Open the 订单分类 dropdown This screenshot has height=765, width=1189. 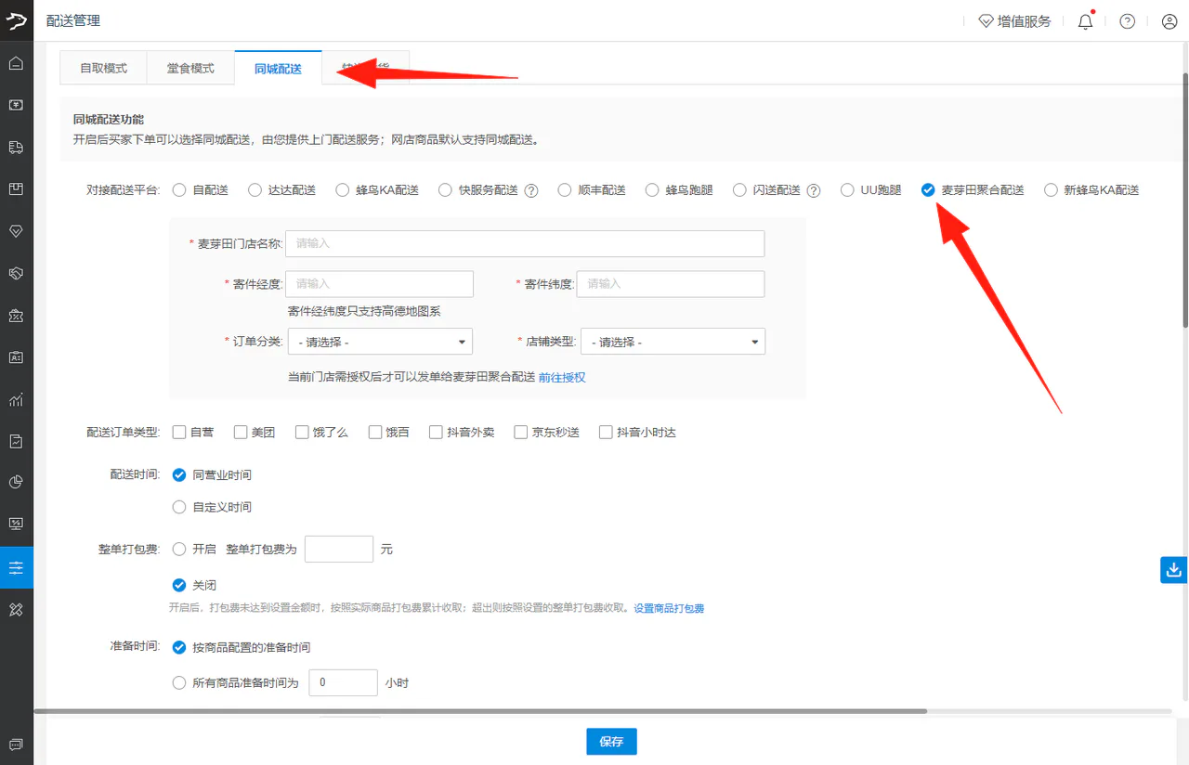click(x=380, y=342)
